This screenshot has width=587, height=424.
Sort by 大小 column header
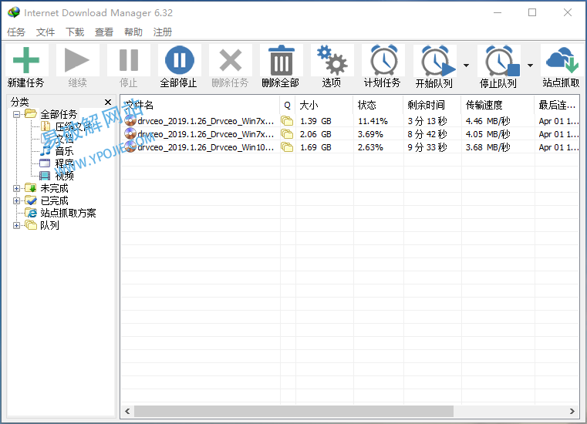click(324, 105)
